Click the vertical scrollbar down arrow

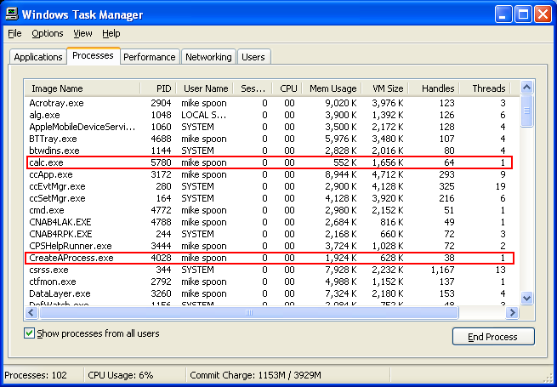pyautogui.click(x=526, y=298)
